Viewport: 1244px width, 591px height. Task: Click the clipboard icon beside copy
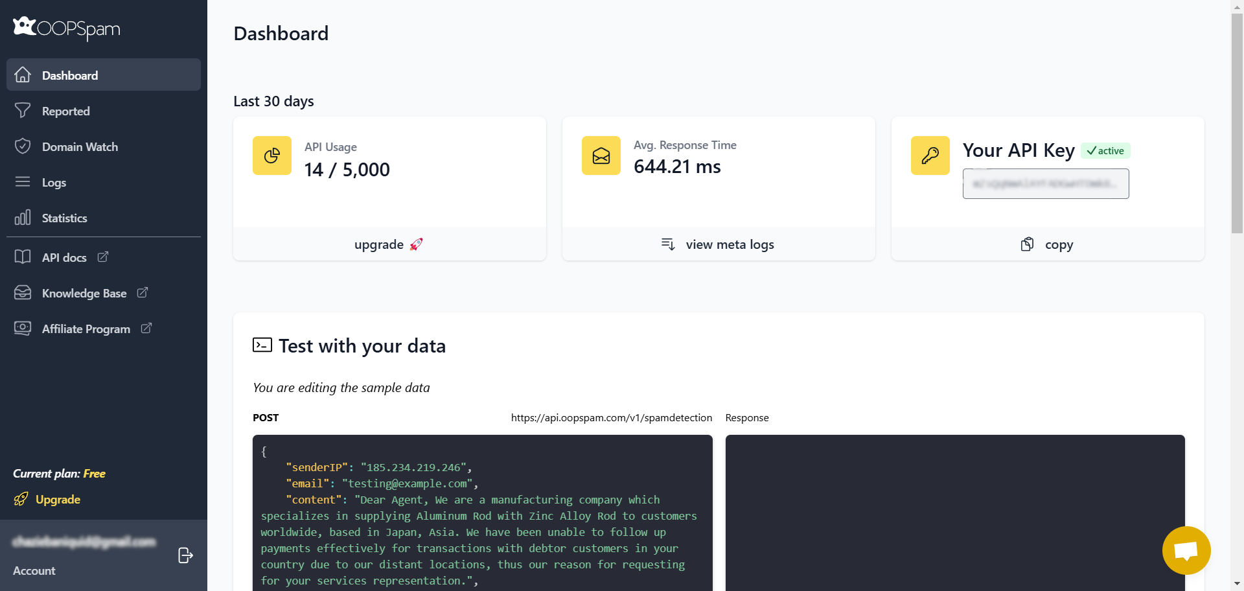1028,244
